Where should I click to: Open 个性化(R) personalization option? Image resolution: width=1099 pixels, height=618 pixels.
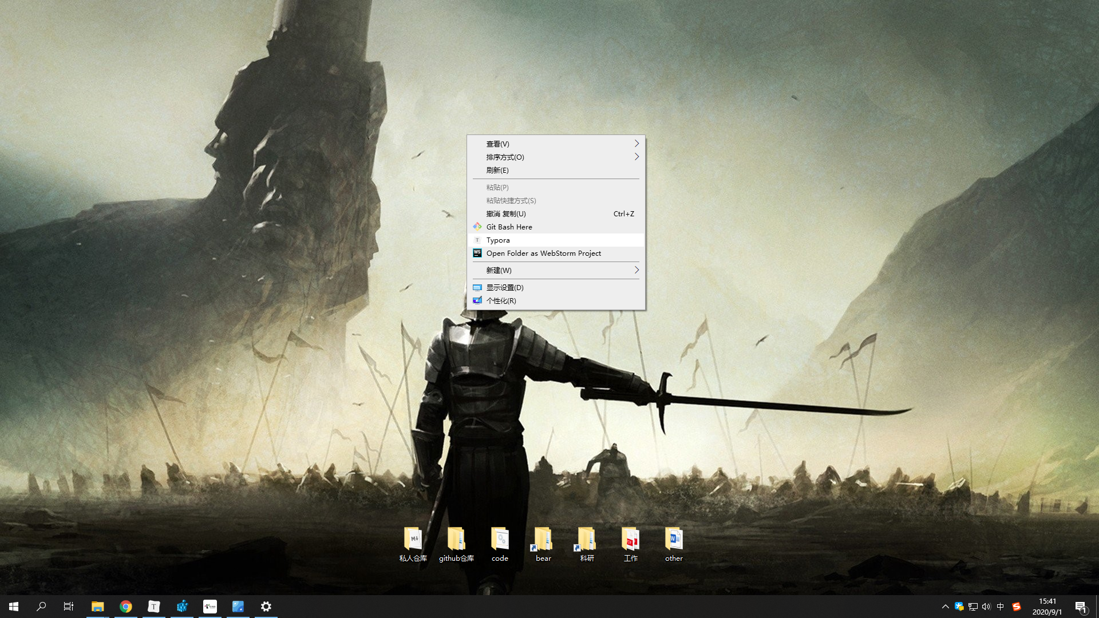pyautogui.click(x=501, y=301)
